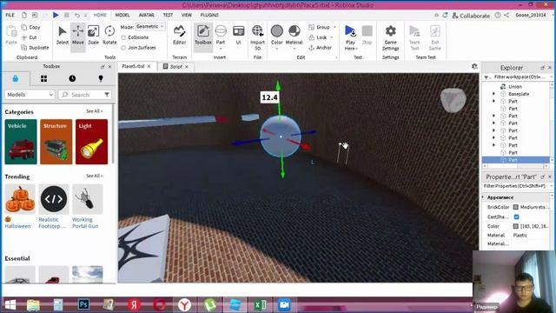Open the Material picker

click(294, 35)
